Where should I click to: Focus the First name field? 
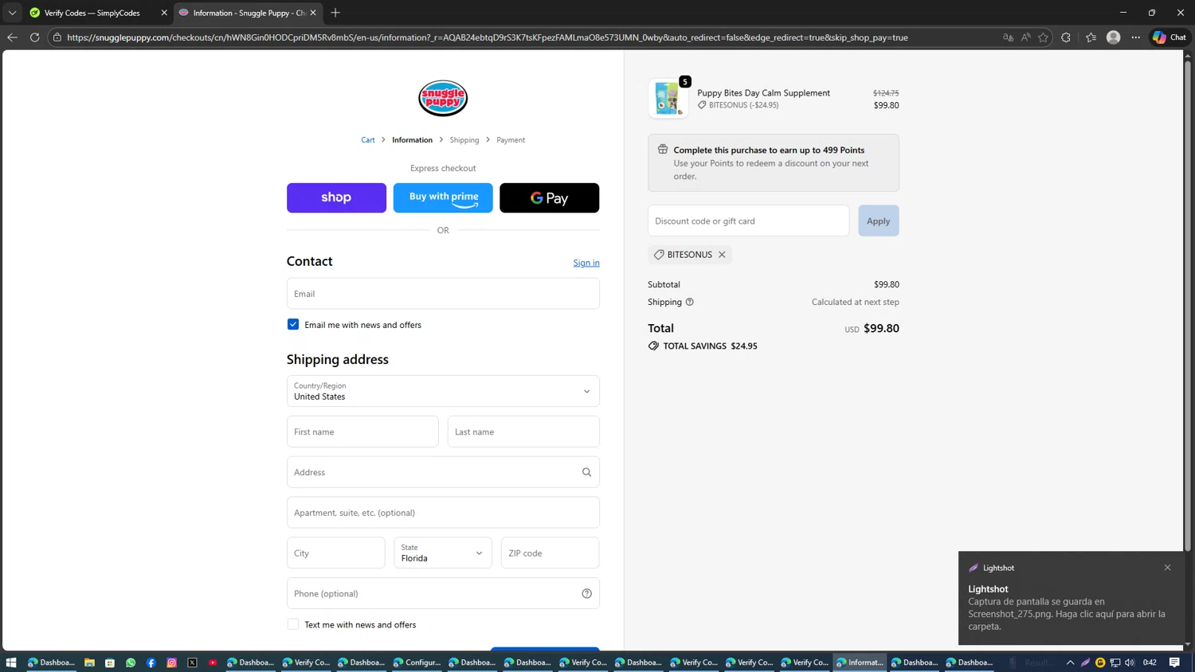(x=362, y=432)
